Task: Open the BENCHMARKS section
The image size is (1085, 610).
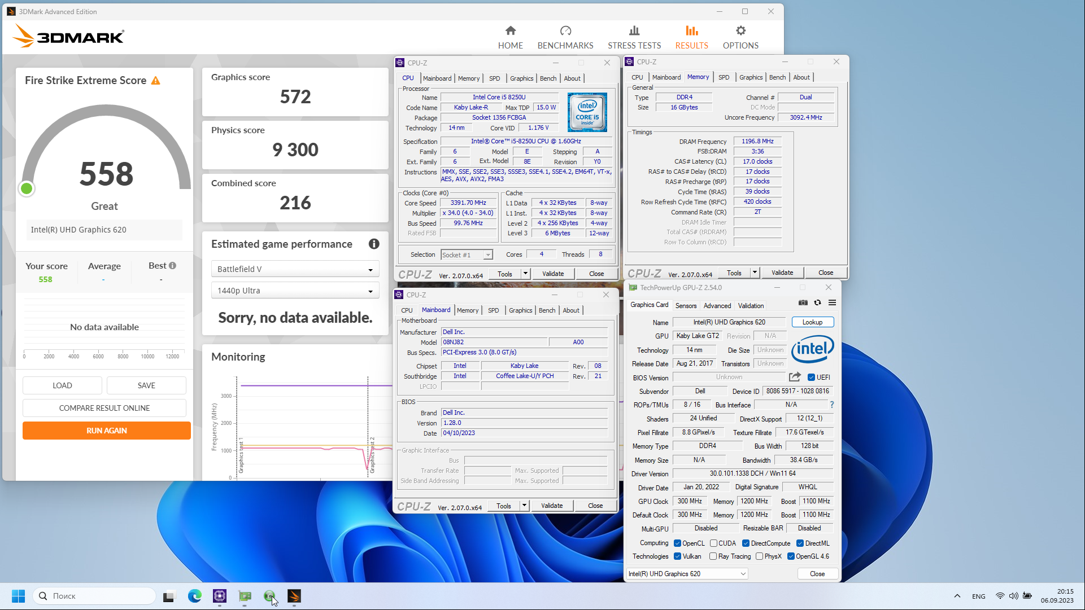Action: (565, 37)
